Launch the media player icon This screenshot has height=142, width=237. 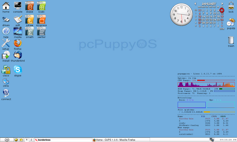pyautogui.click(x=18, y=31)
